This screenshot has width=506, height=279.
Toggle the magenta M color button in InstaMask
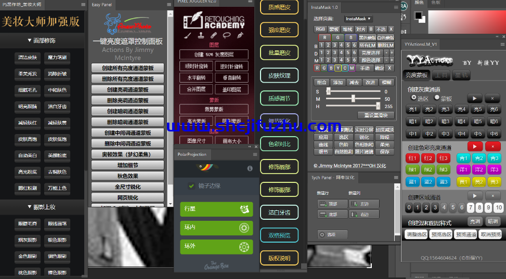coord(352,68)
